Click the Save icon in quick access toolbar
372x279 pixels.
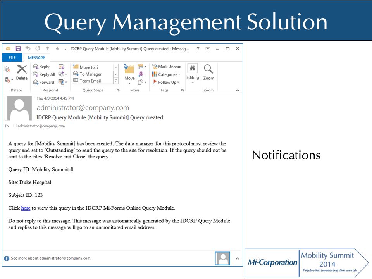18,49
